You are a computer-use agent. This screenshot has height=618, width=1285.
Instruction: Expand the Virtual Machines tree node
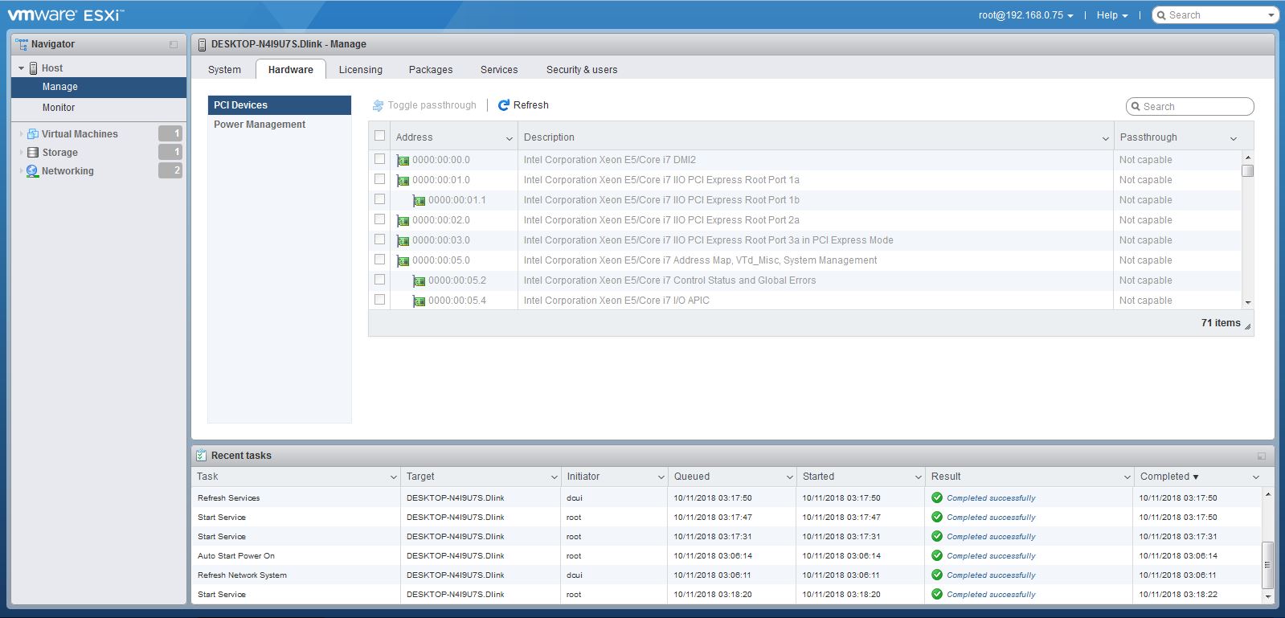21,134
